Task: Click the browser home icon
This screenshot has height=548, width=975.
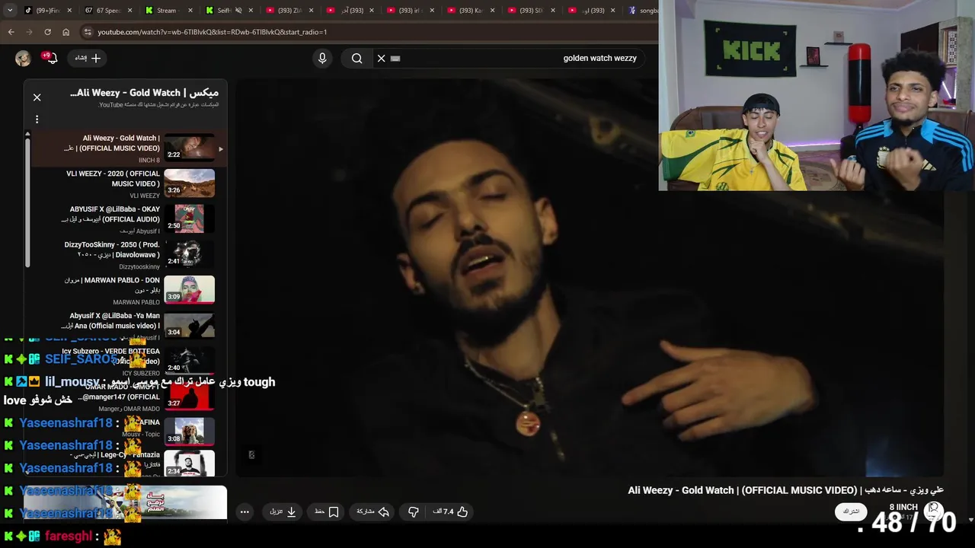Action: [x=66, y=32]
